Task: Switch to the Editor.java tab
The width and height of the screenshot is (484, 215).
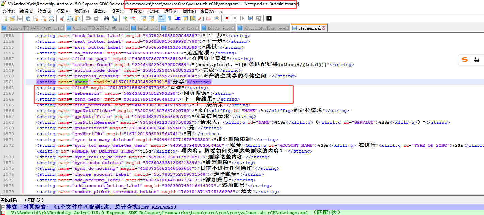Action: (218, 28)
